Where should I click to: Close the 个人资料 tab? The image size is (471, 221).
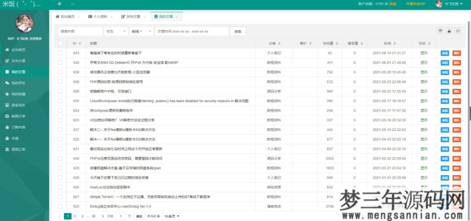(111, 17)
